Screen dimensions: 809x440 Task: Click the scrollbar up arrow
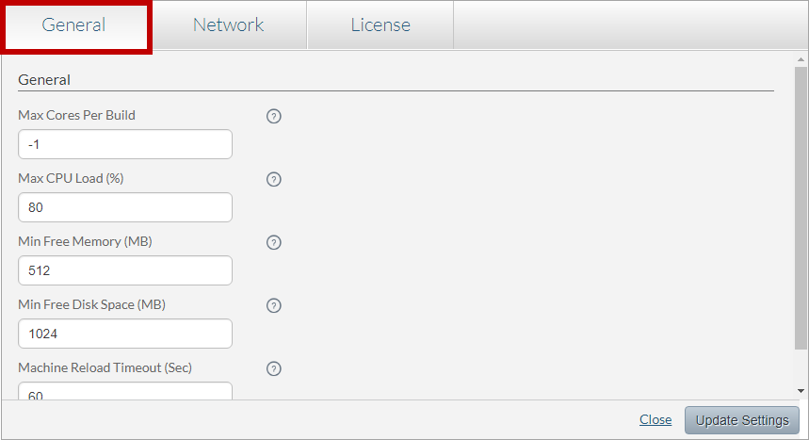(801, 60)
